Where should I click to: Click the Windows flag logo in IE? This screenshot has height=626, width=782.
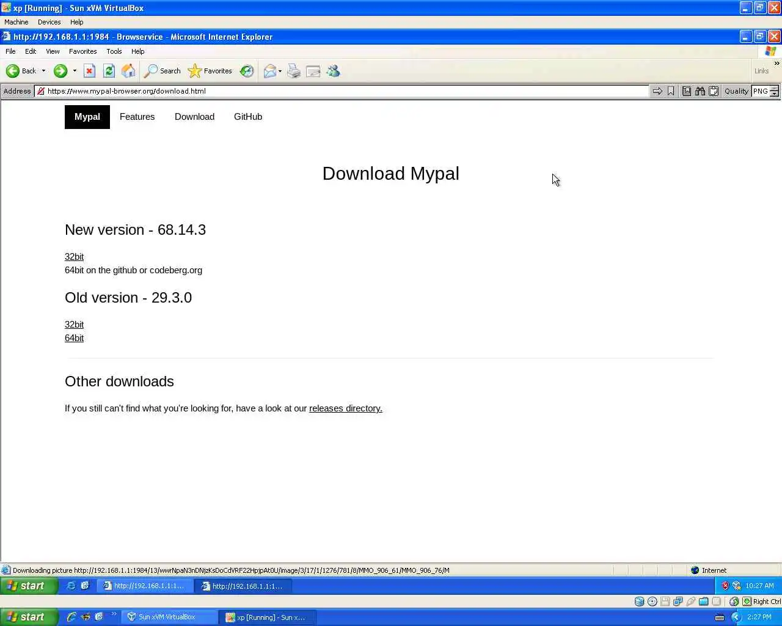tap(770, 51)
